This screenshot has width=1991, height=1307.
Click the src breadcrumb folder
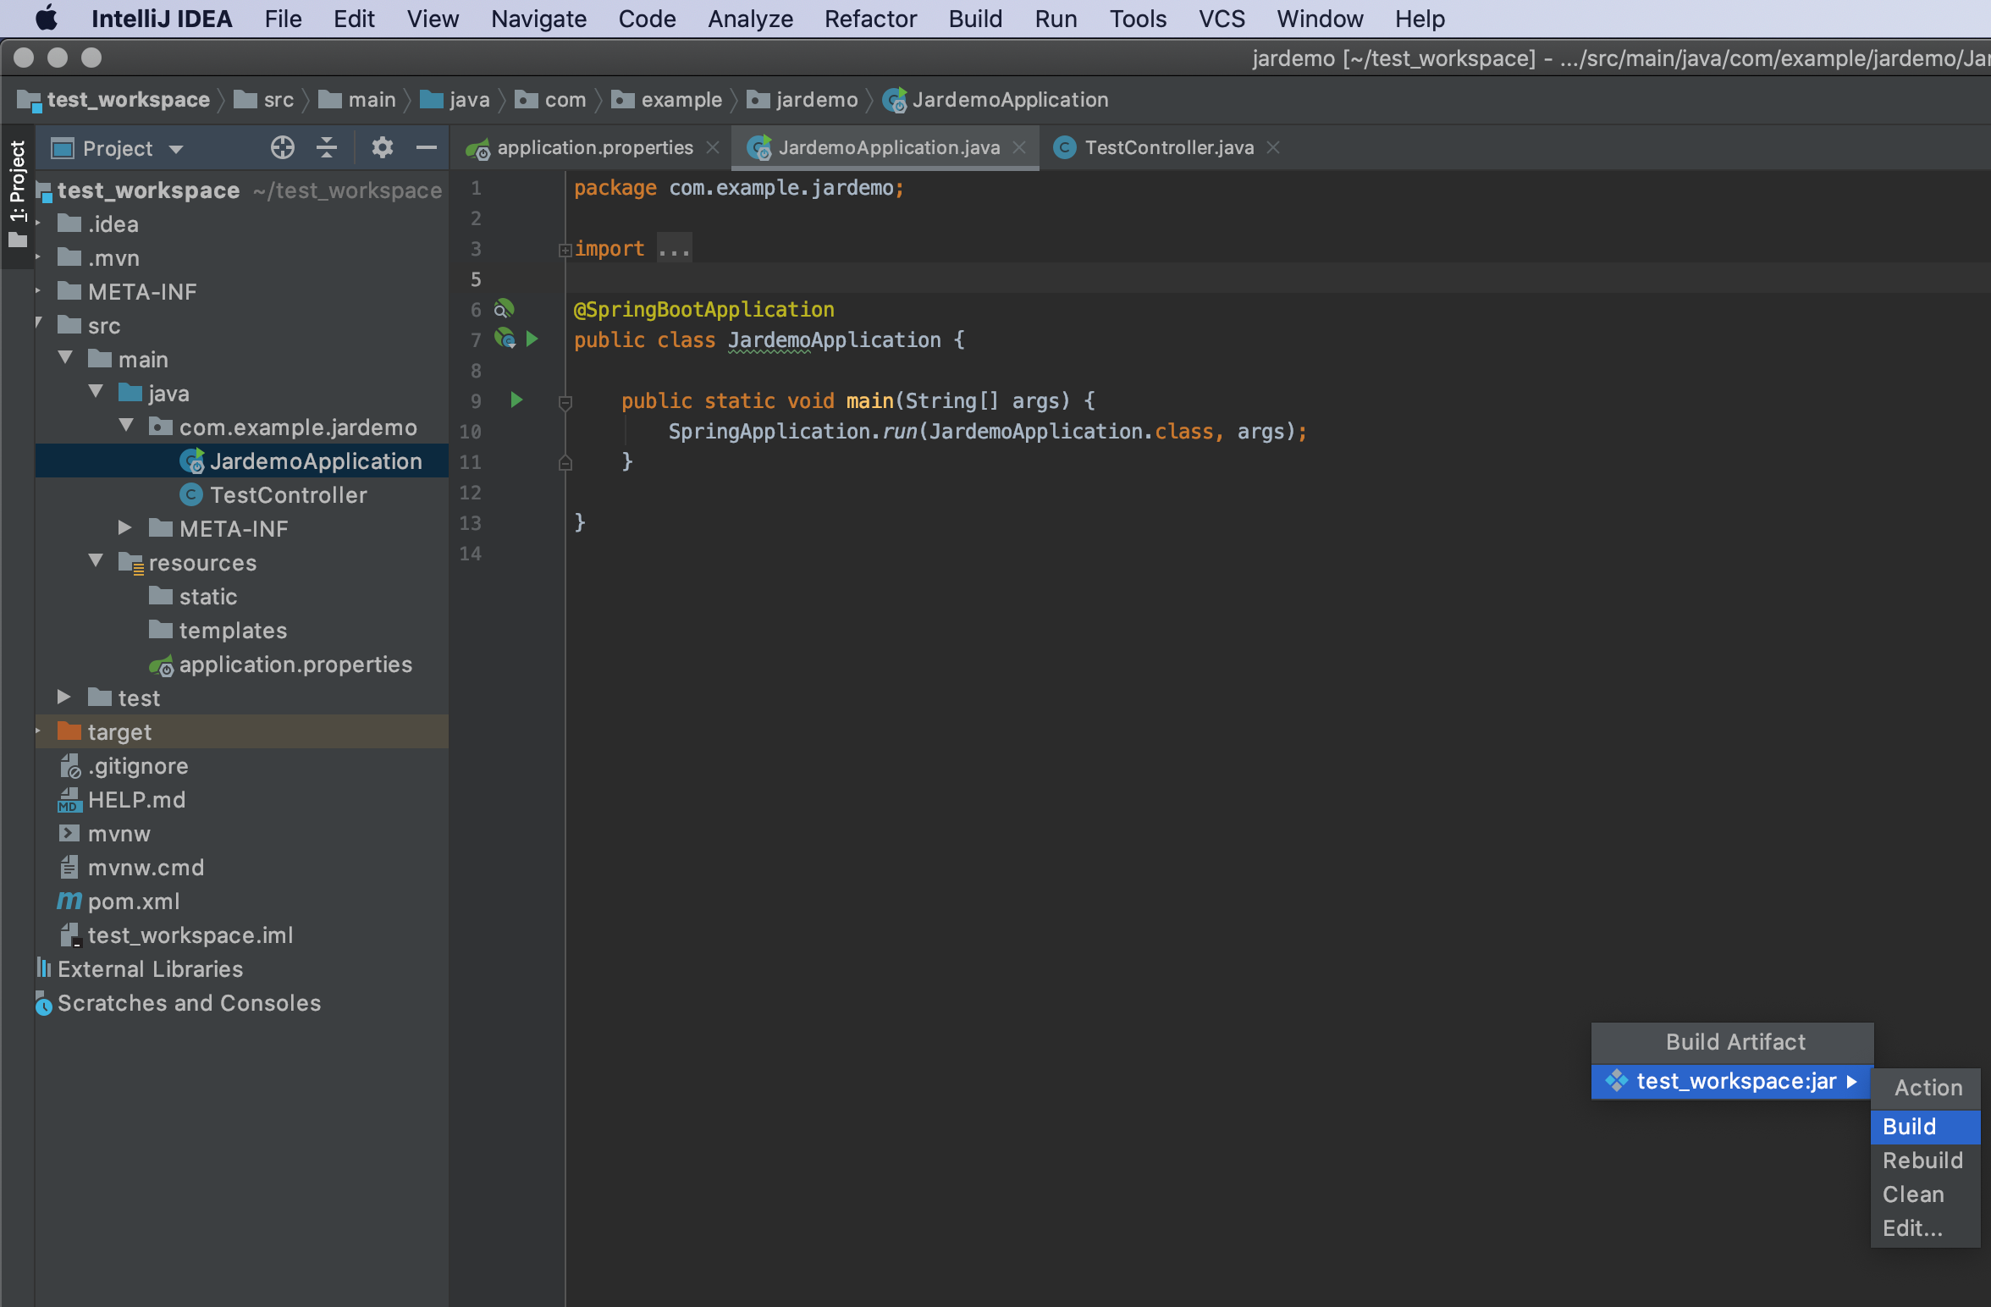(264, 100)
